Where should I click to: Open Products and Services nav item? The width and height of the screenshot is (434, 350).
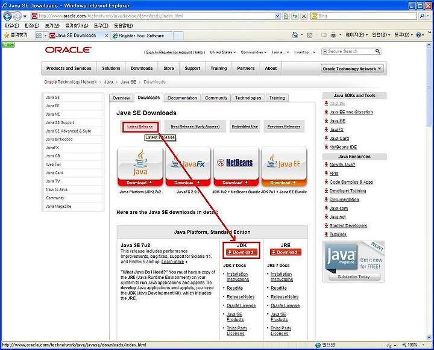[69, 68]
